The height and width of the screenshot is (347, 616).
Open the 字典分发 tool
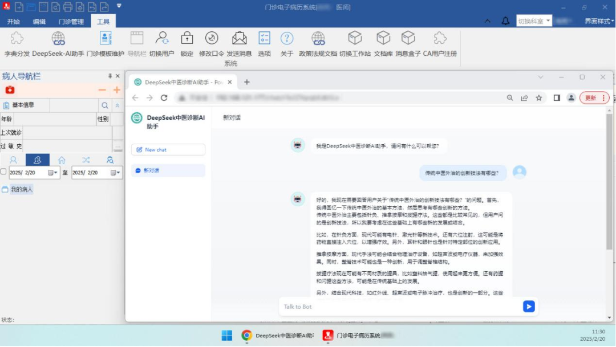pyautogui.click(x=17, y=44)
